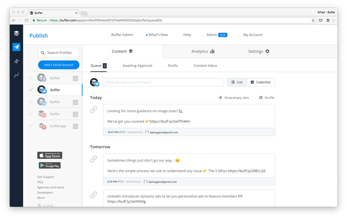Click the Pocket extension icon

(x=321, y=20)
